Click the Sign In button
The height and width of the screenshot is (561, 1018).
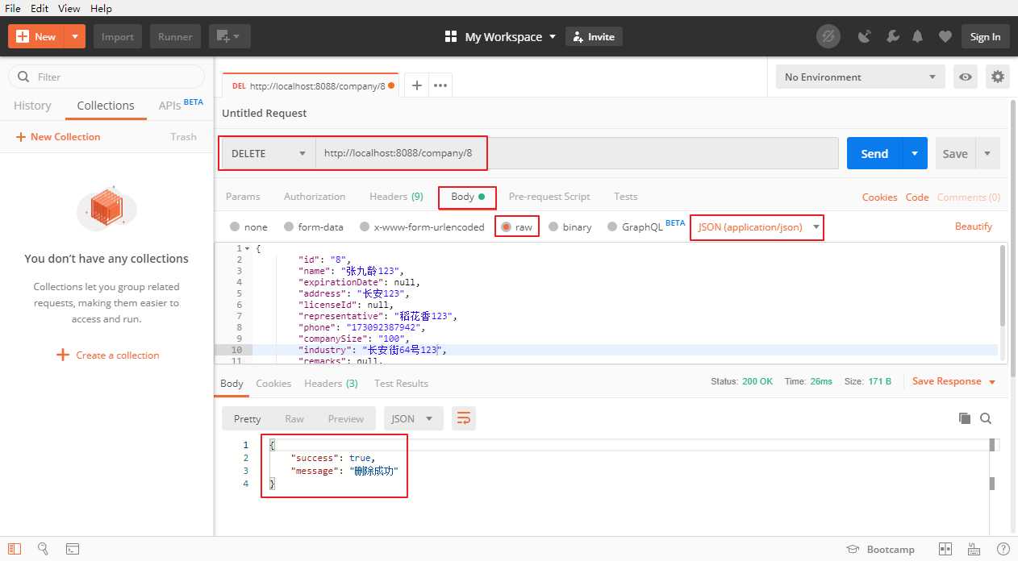click(x=985, y=36)
